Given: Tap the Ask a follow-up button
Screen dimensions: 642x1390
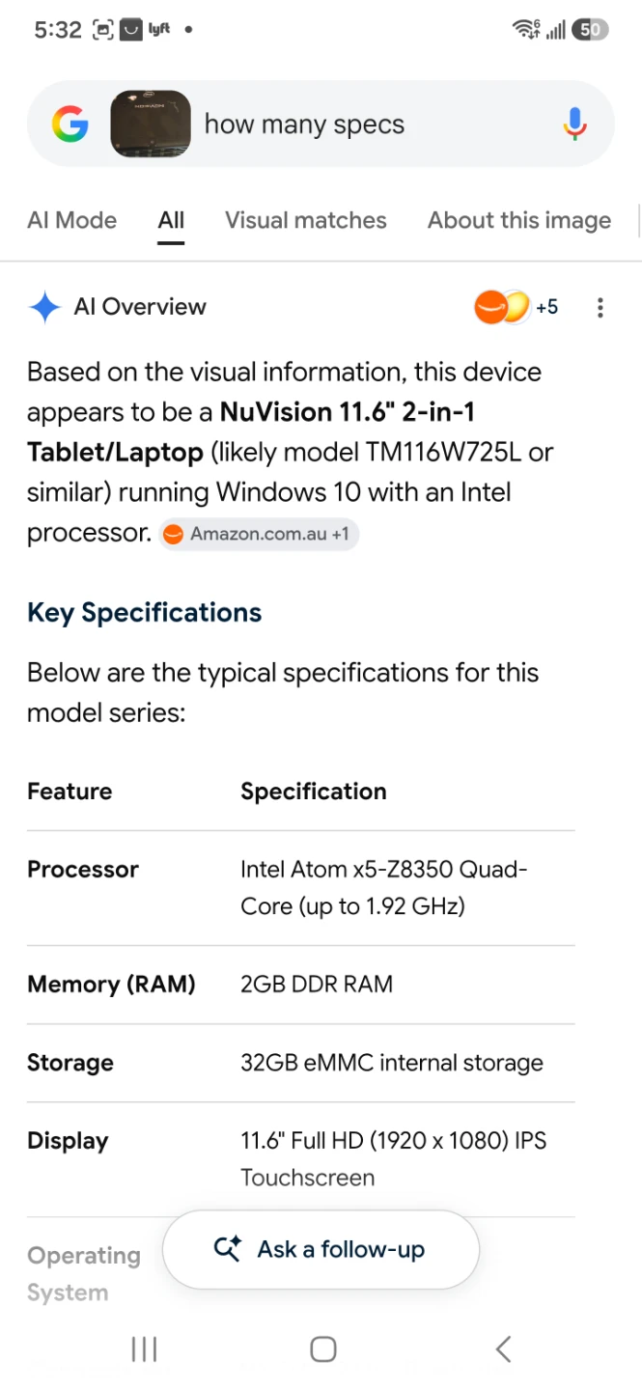Looking at the screenshot, I should tap(321, 1249).
